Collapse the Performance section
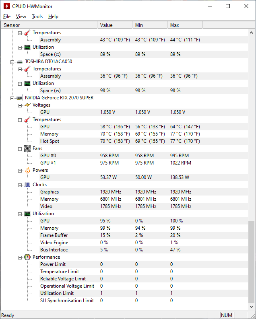The height and width of the screenshot is (319, 256). [x=19, y=257]
